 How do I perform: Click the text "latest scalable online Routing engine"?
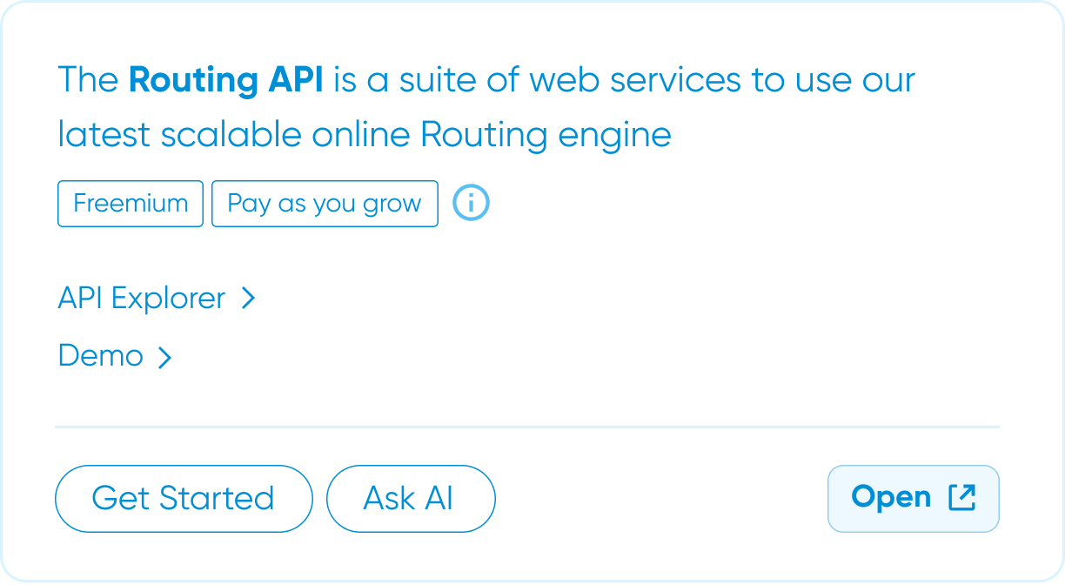point(365,135)
